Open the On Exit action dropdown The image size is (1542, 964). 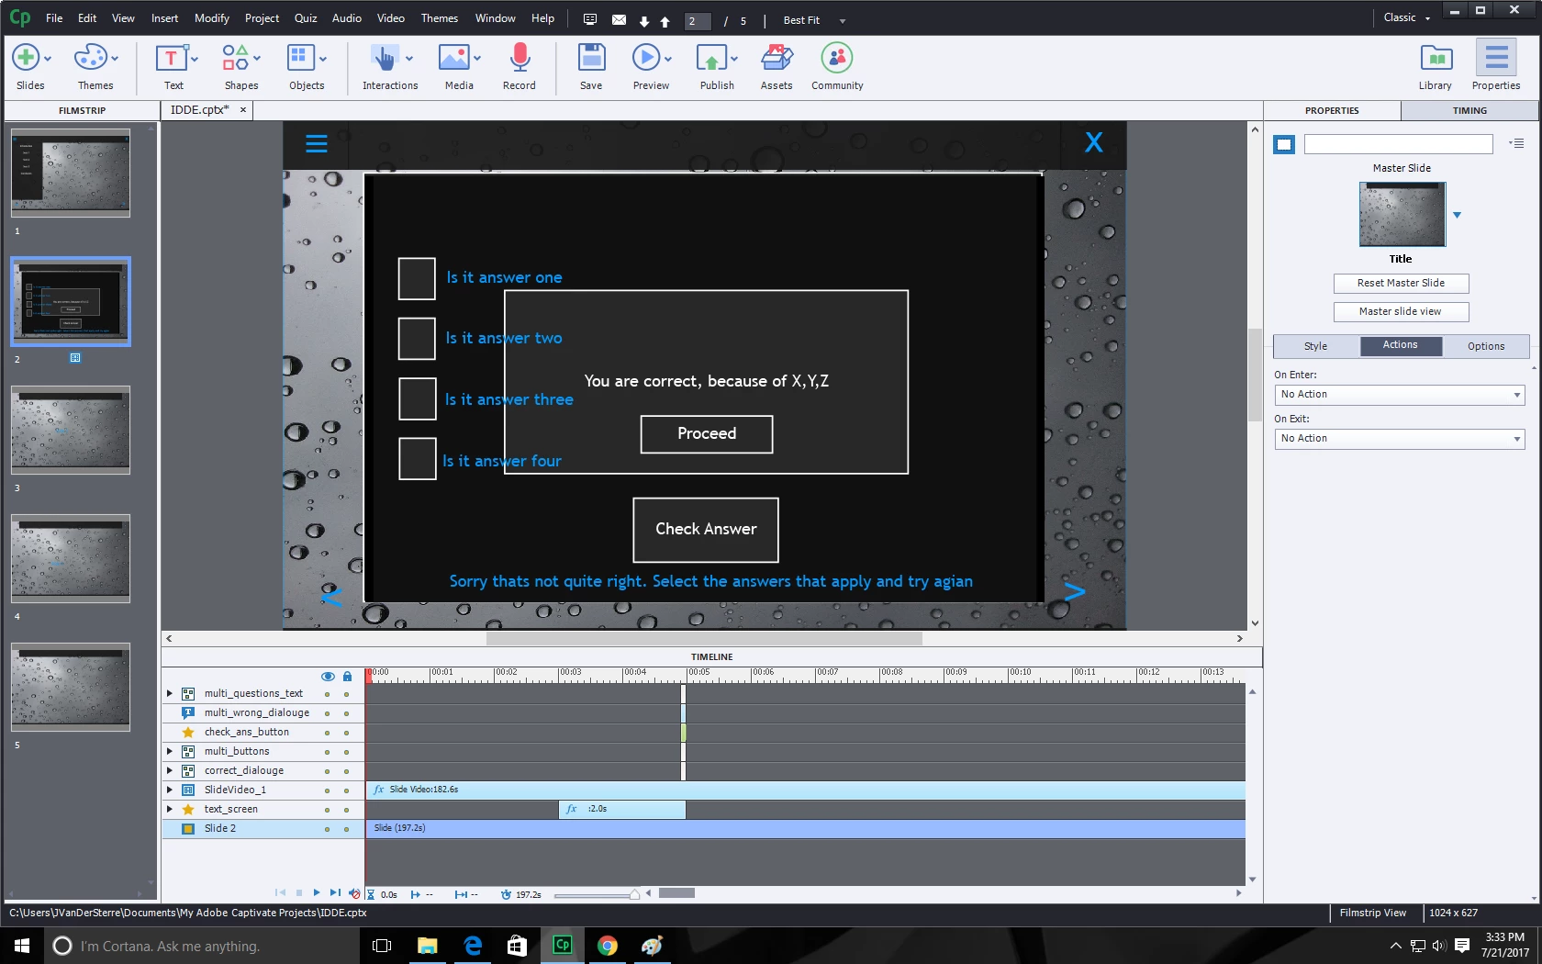(x=1400, y=439)
